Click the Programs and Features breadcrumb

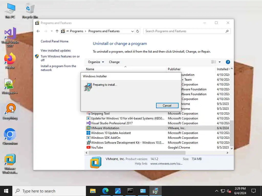click(104, 31)
